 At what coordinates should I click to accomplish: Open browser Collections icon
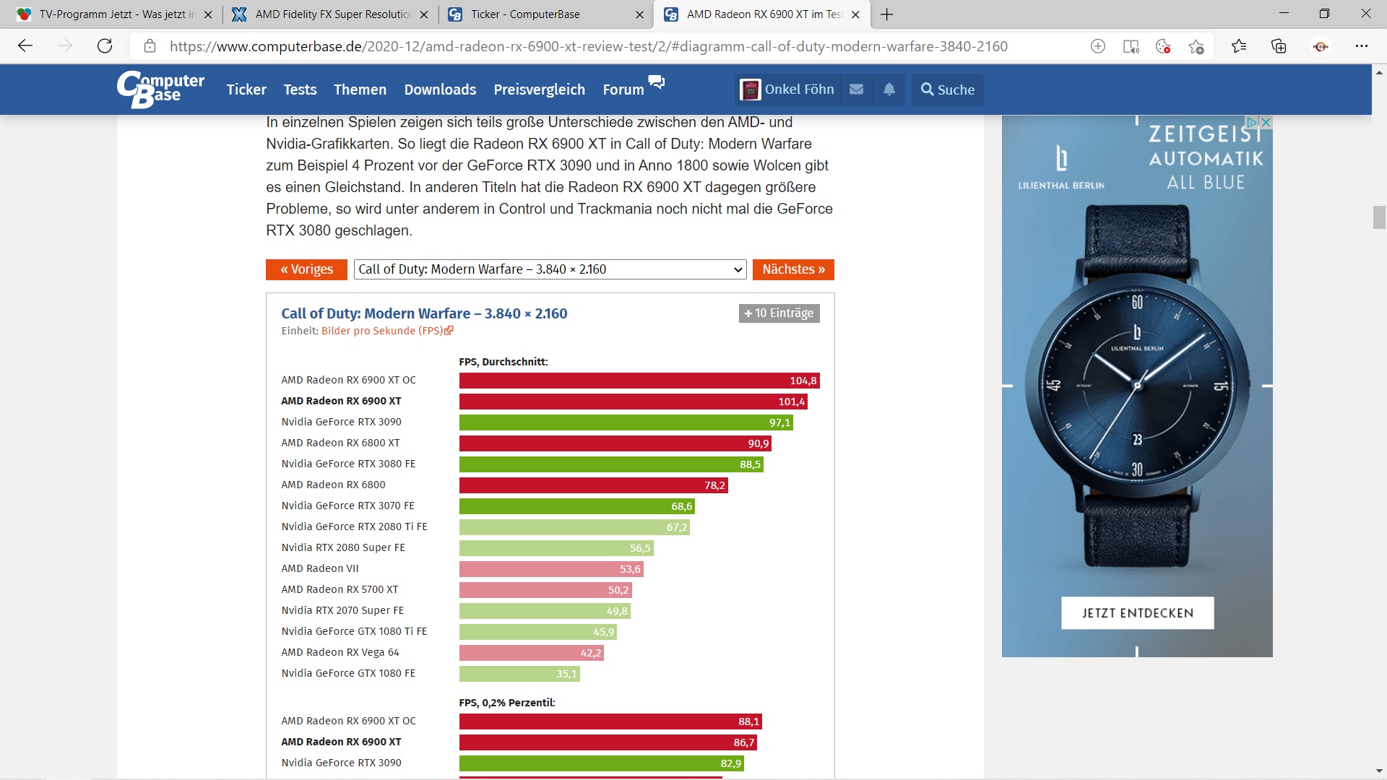click(x=1279, y=46)
